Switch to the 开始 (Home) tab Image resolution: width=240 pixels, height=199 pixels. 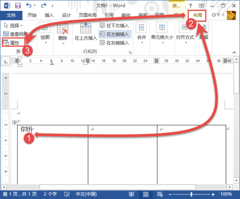(32, 15)
